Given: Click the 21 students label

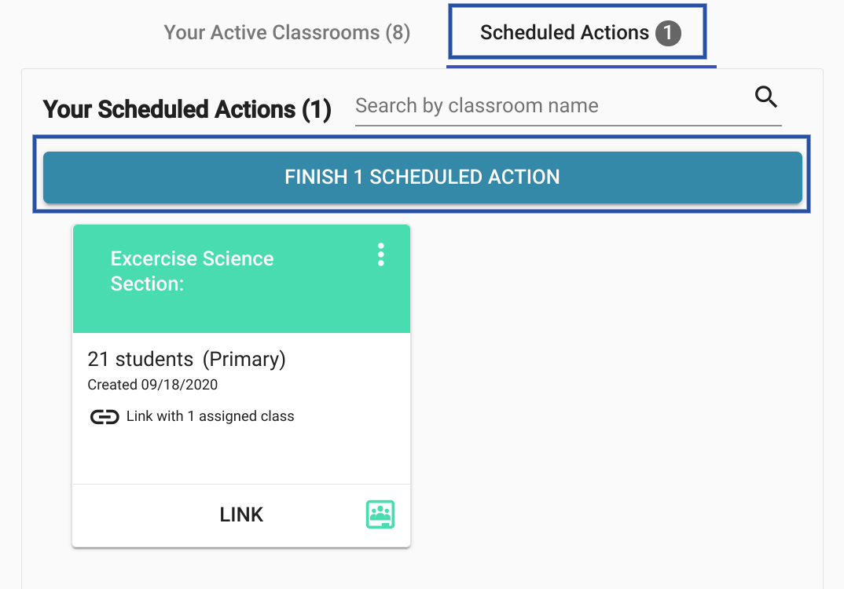Looking at the screenshot, I should (x=140, y=359).
